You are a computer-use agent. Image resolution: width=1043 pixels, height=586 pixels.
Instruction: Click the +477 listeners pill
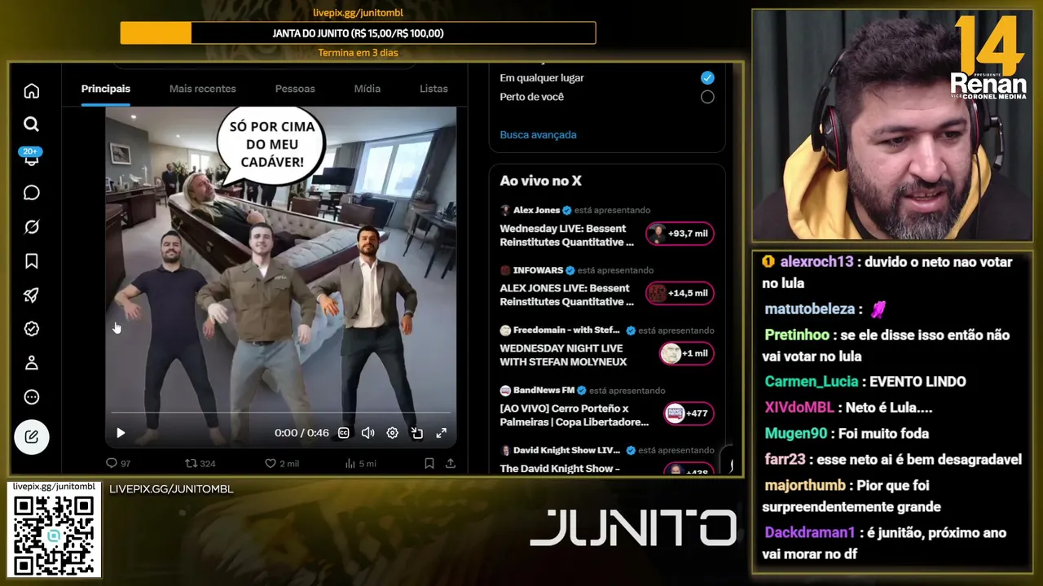pos(689,413)
